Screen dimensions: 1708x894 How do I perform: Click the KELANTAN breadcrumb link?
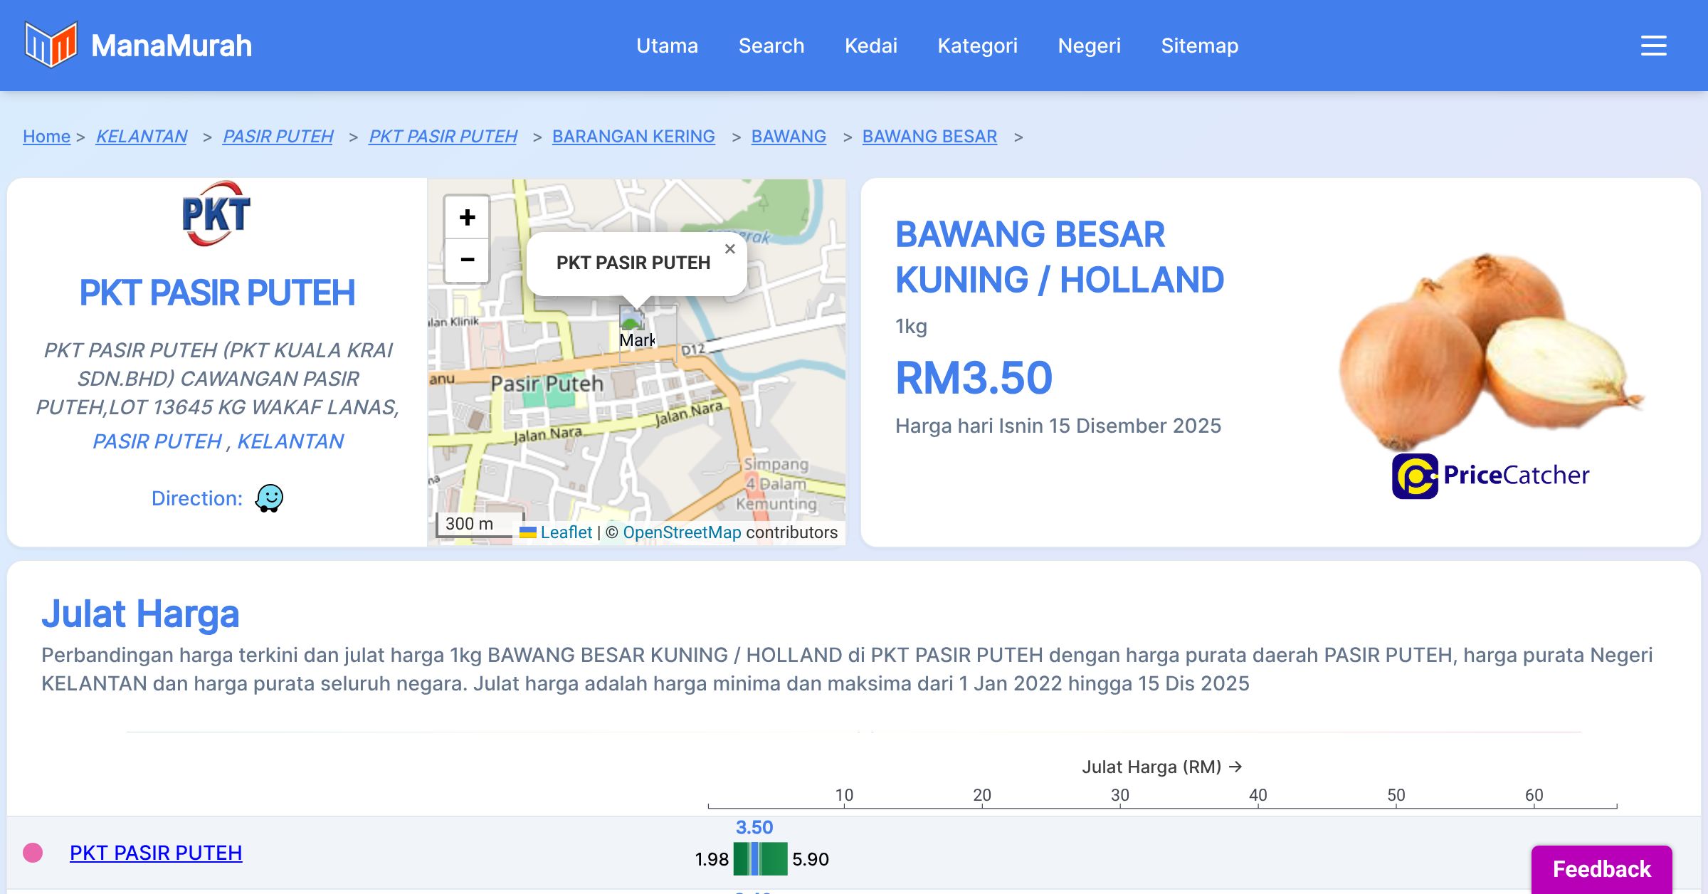142,136
